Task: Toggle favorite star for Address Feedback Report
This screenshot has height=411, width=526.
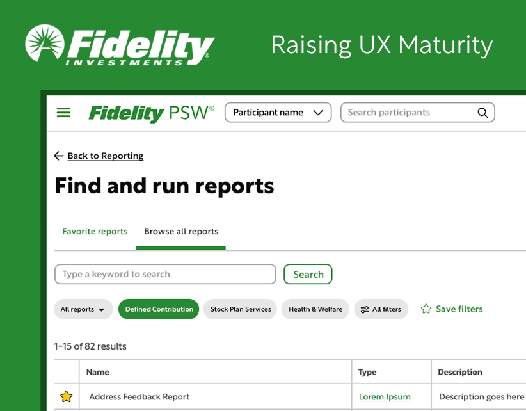Action: pyautogui.click(x=67, y=396)
